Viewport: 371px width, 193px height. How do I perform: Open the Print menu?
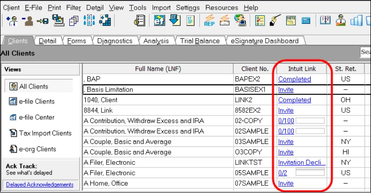(x=54, y=8)
